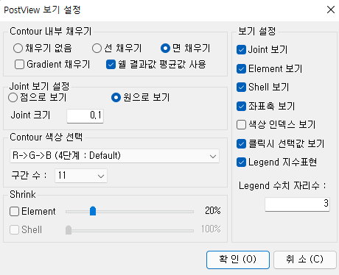
Task: Open the Contour 색상 선택 dropdown
Action: (114, 156)
